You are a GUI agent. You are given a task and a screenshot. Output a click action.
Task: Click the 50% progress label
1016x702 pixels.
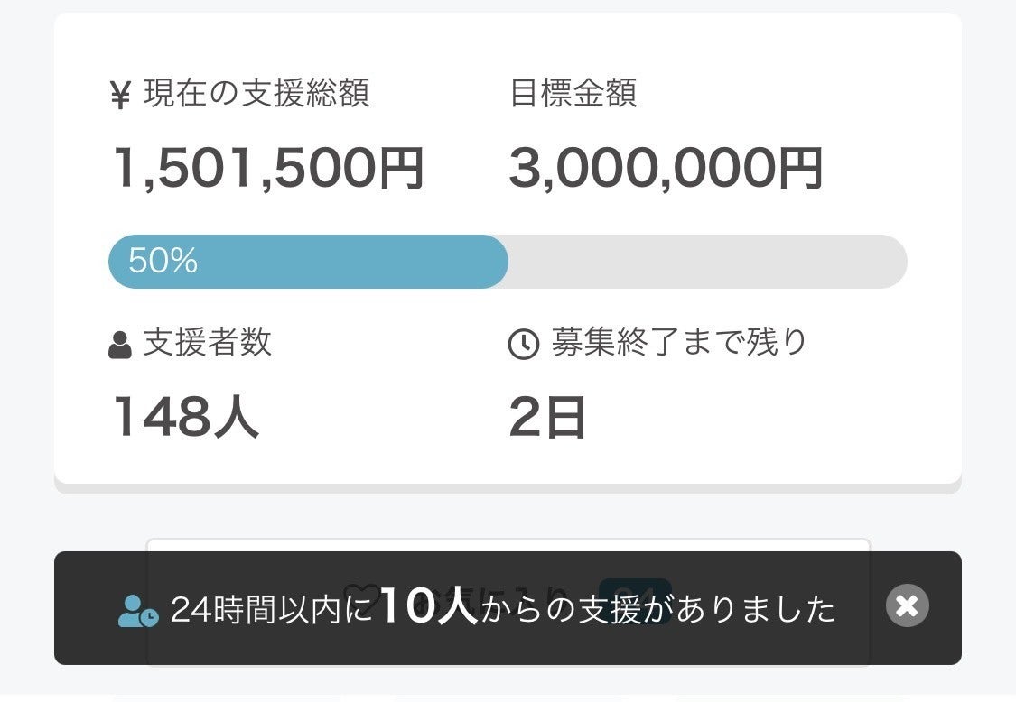(x=163, y=262)
